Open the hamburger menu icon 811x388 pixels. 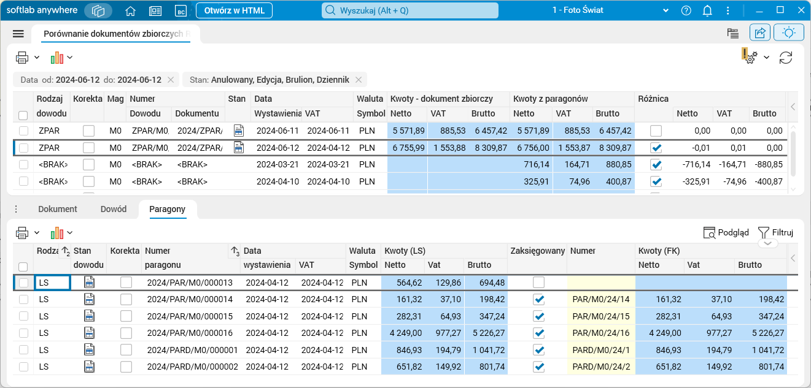tap(18, 34)
